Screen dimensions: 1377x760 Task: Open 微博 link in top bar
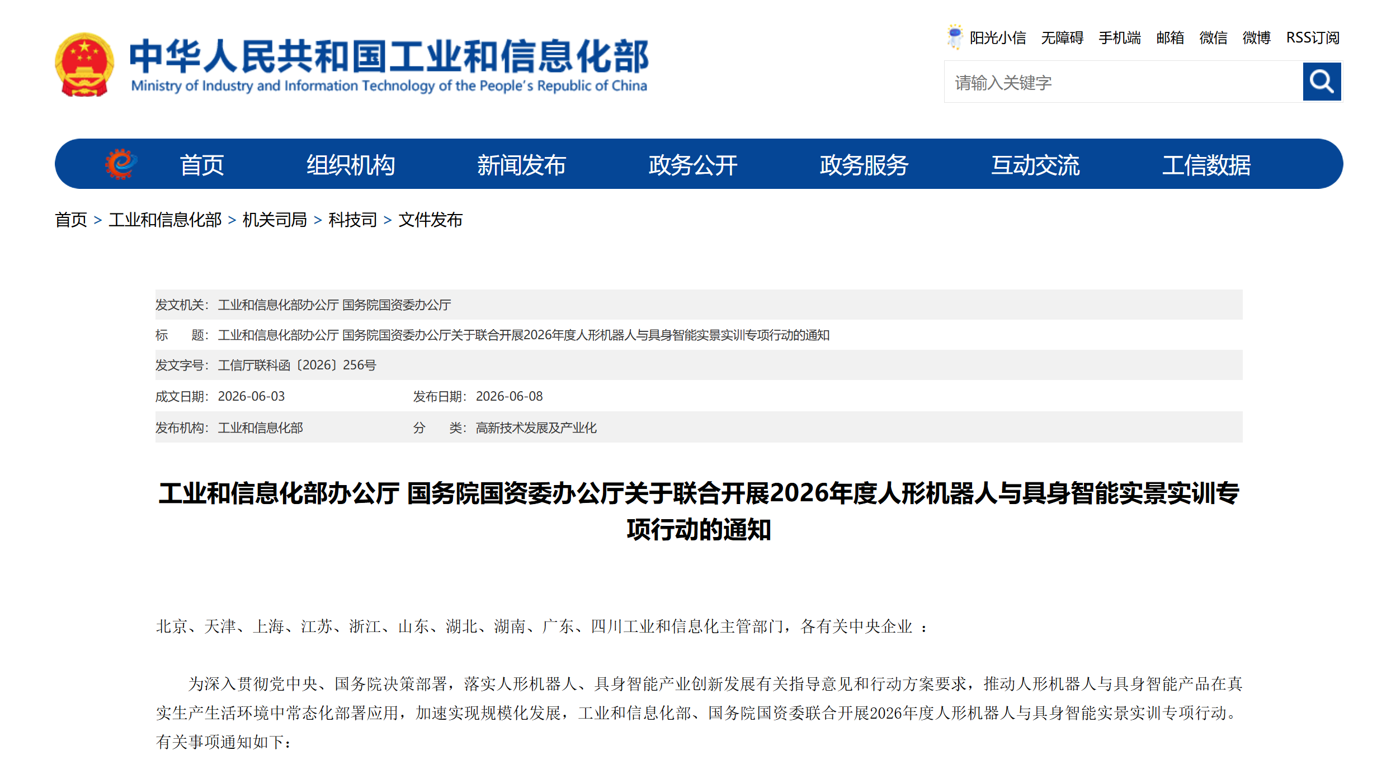point(1256,37)
